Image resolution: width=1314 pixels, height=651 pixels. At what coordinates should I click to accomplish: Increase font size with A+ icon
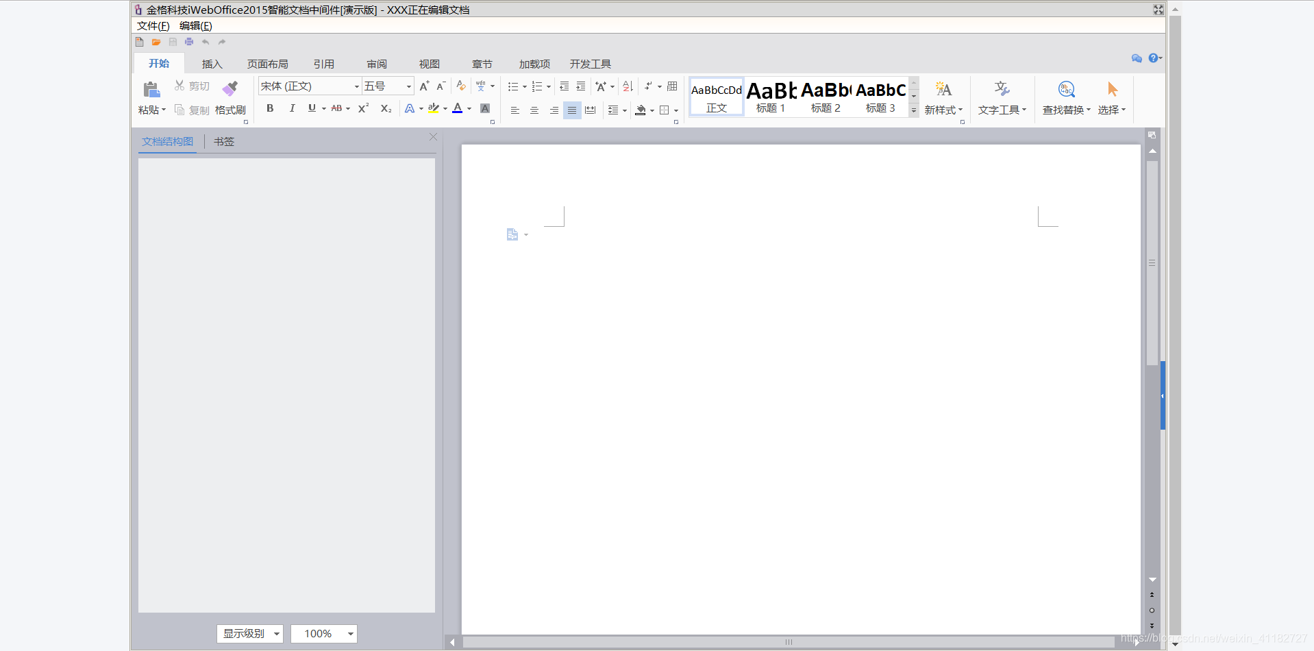pos(424,86)
